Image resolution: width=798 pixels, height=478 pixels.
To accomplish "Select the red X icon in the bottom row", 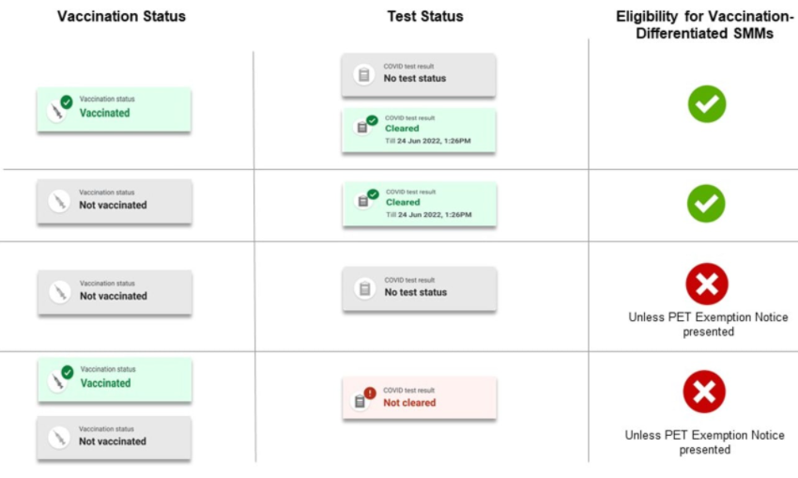I will [x=705, y=392].
